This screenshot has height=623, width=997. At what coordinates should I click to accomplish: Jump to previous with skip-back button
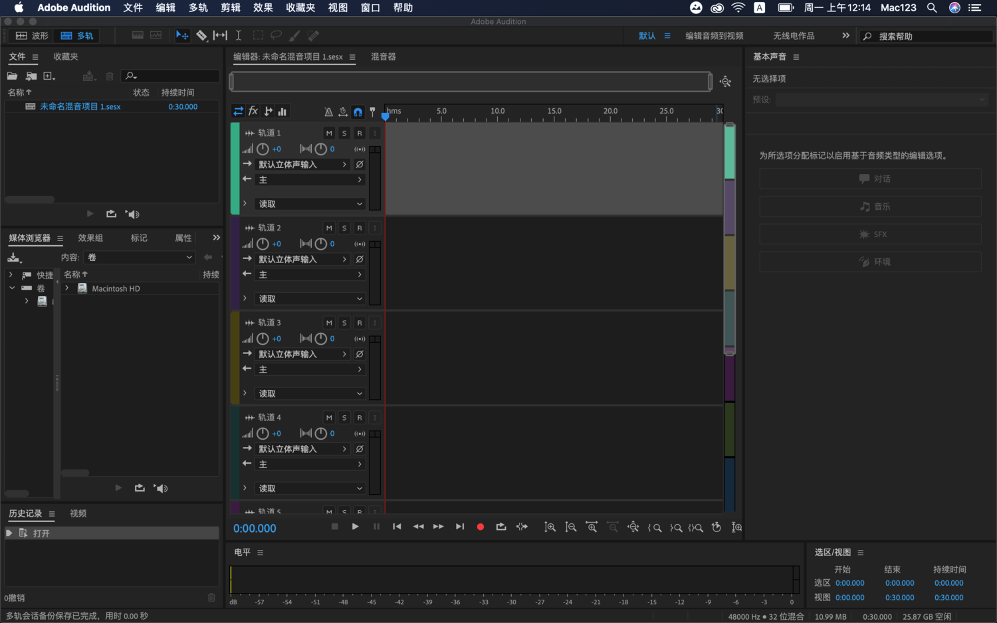pyautogui.click(x=397, y=527)
